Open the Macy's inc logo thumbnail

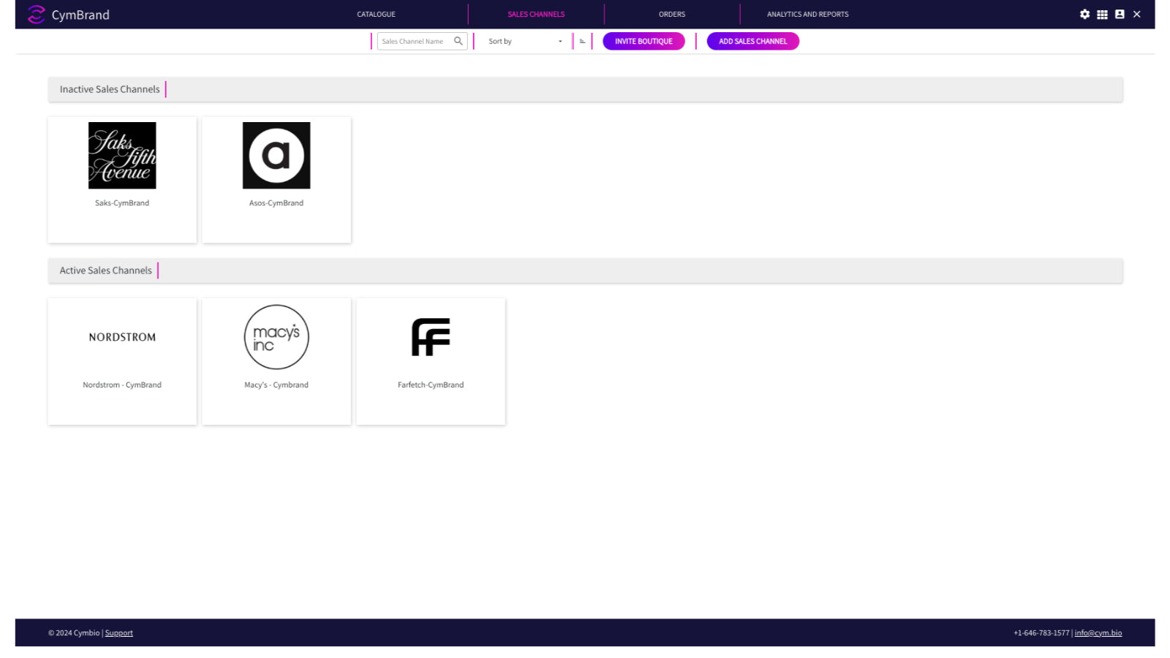click(276, 337)
